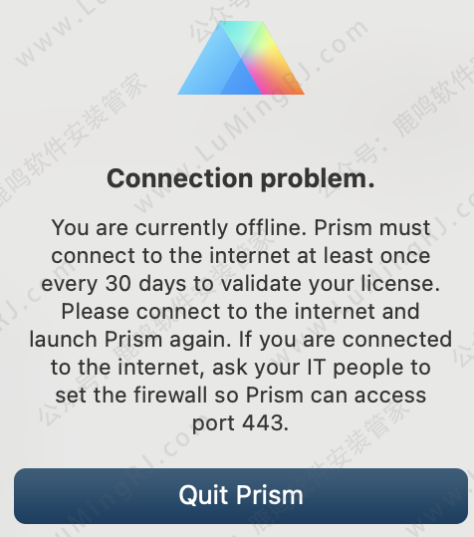
Task: Click the text 'connect to the internet at least once'
Action: click(241, 255)
